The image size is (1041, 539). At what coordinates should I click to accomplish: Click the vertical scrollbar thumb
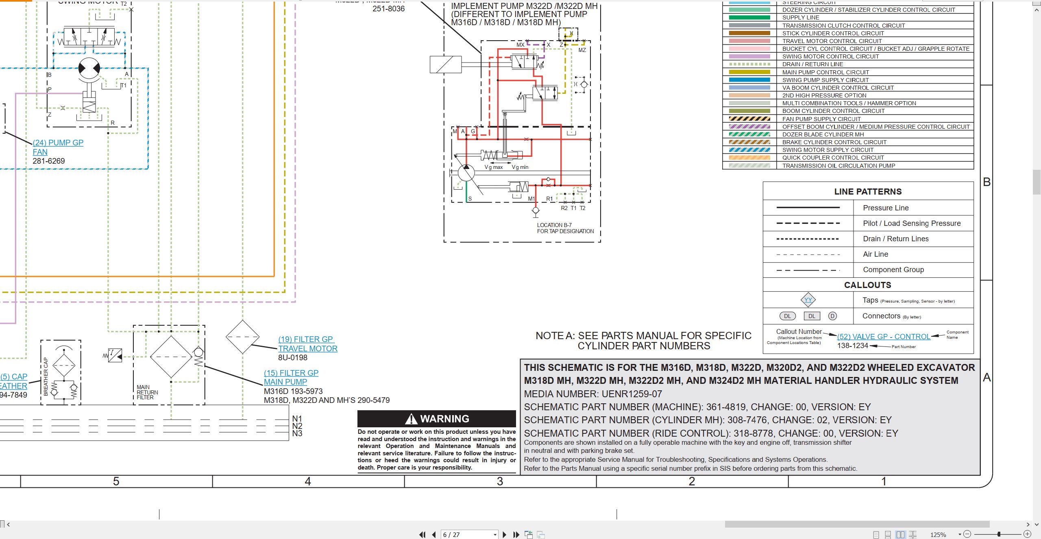[x=1037, y=182]
